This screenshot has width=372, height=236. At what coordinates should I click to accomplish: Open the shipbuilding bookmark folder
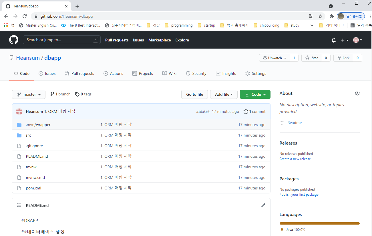[266, 25]
